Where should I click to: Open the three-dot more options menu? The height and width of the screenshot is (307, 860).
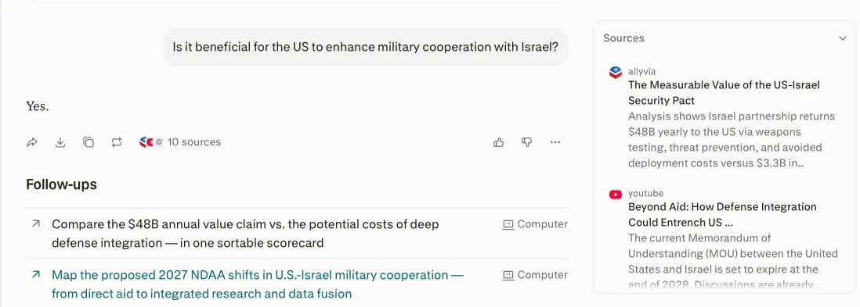coord(555,142)
